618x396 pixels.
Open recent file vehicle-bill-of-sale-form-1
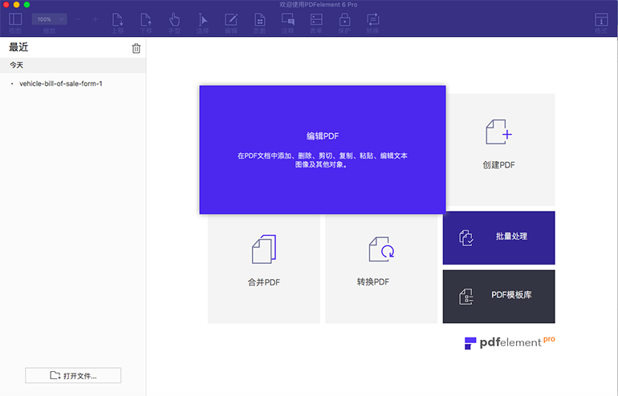click(61, 83)
